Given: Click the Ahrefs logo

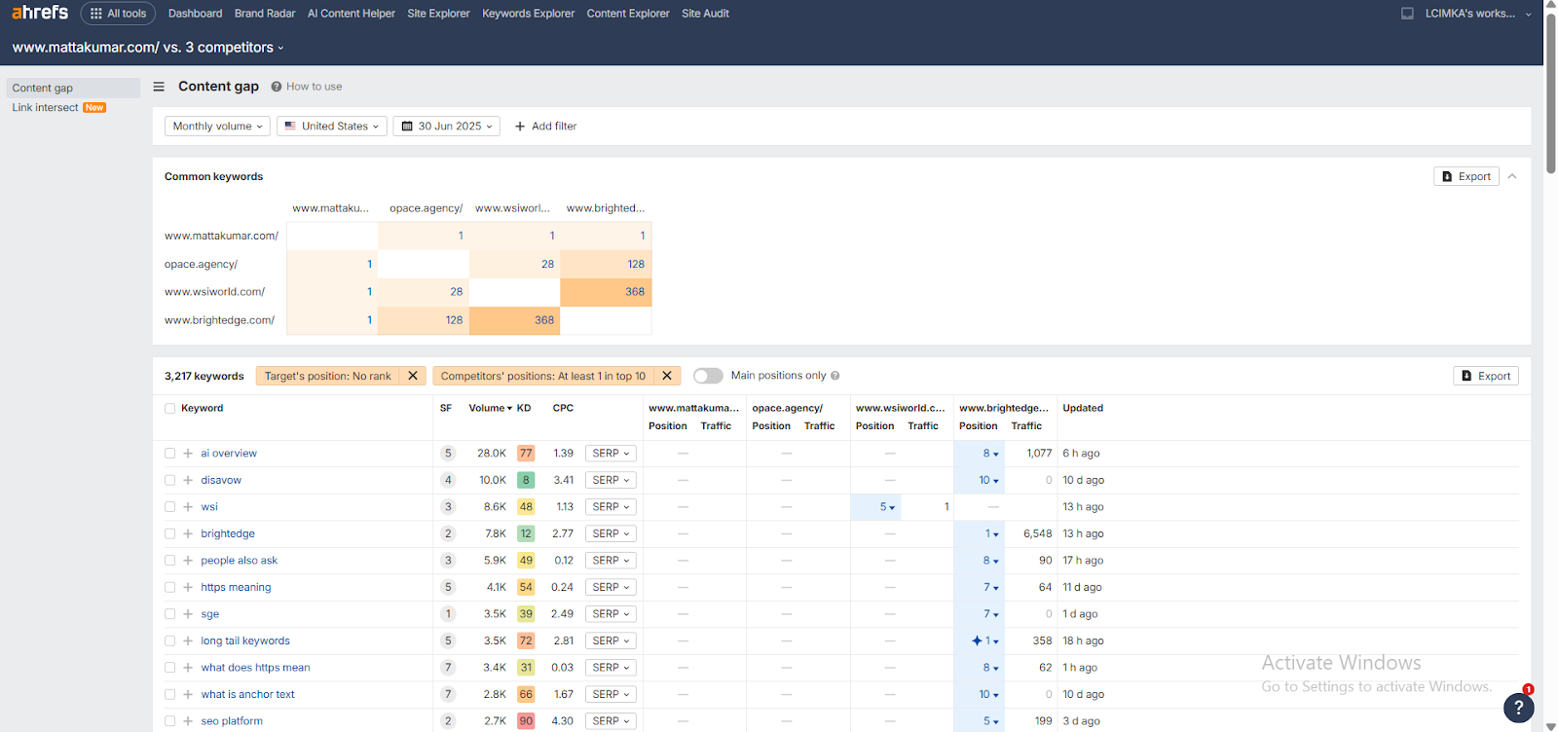Looking at the screenshot, I should (40, 13).
